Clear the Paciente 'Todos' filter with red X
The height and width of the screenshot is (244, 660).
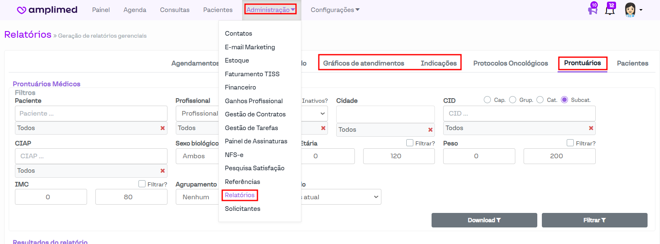163,128
